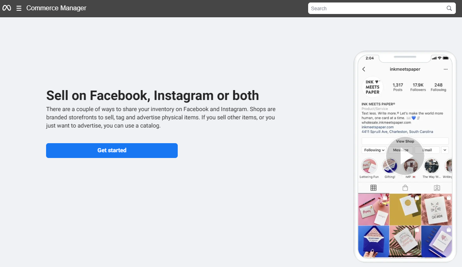
Task: Click the Ink Meets Paper profile picture
Action: tap(373, 87)
